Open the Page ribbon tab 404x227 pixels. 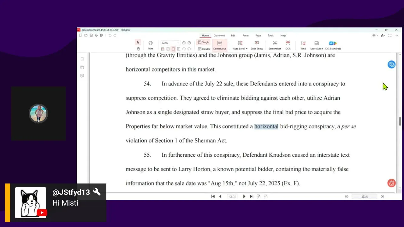(x=258, y=36)
